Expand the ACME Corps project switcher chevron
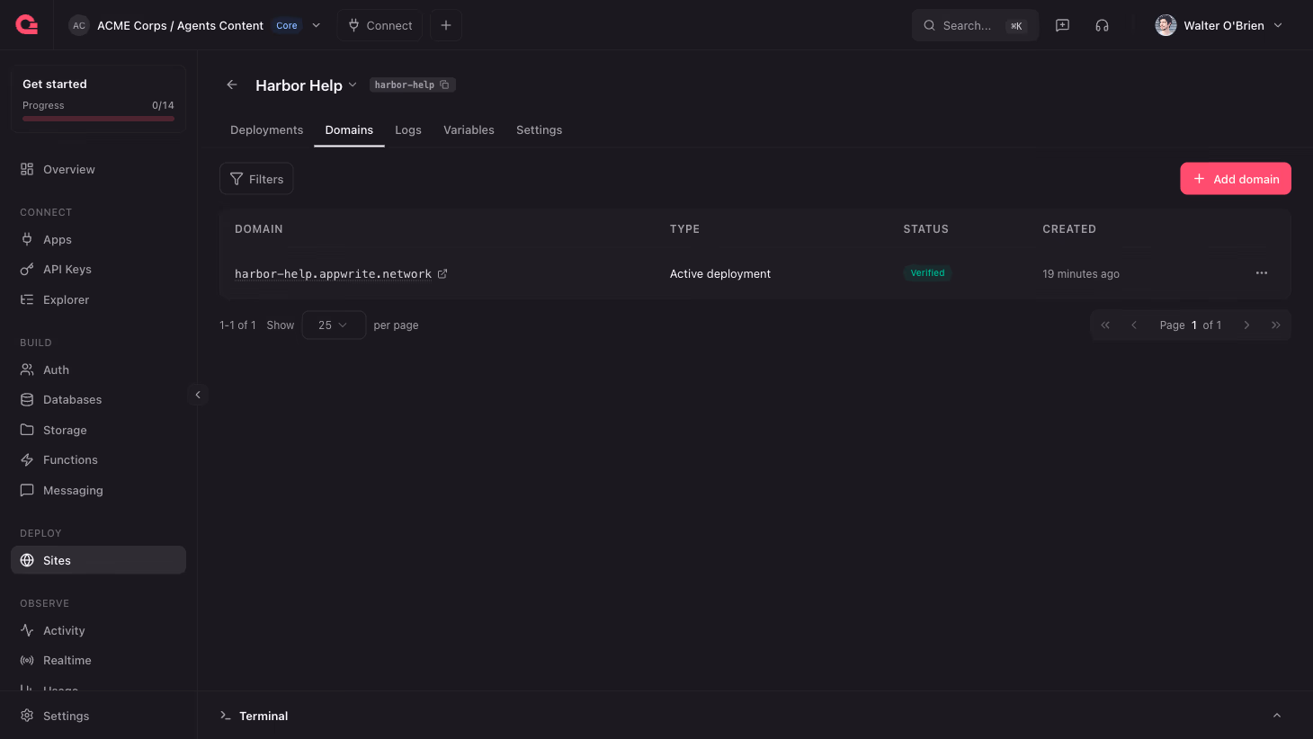 pos(317,25)
